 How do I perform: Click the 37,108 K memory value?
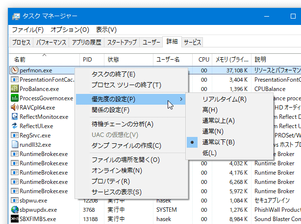tap(237, 70)
